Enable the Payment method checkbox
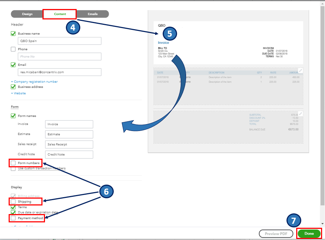Viewport: 325px width, 240px height. click(13, 218)
